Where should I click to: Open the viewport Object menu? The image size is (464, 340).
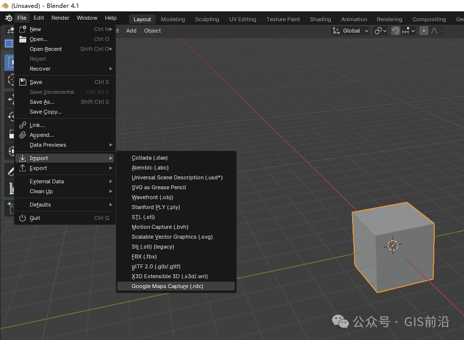point(153,31)
